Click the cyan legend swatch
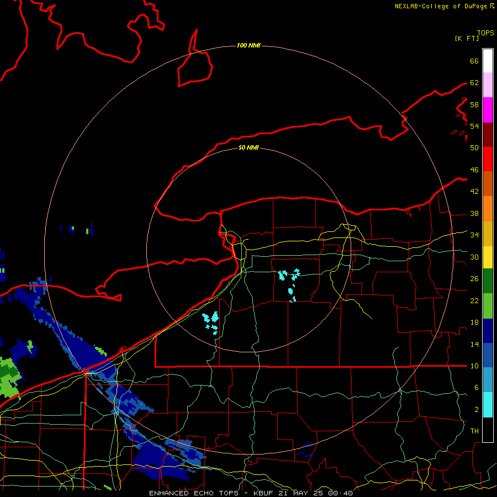Screen dimensions: 497x497 click(x=488, y=405)
